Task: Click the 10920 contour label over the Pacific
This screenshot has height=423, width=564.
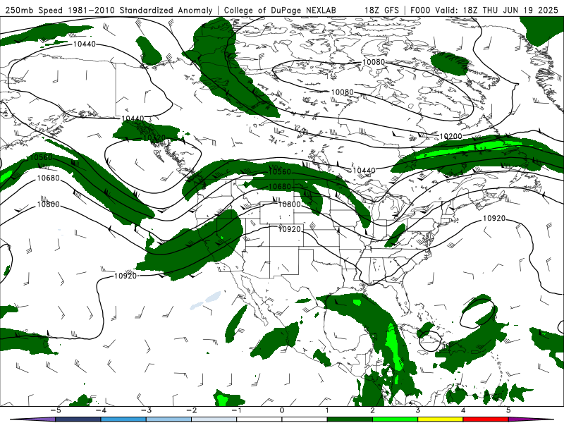Action: point(125,276)
